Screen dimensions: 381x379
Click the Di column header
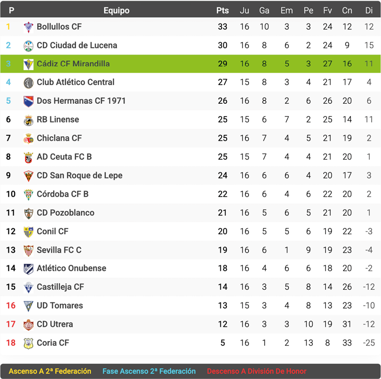(369, 10)
